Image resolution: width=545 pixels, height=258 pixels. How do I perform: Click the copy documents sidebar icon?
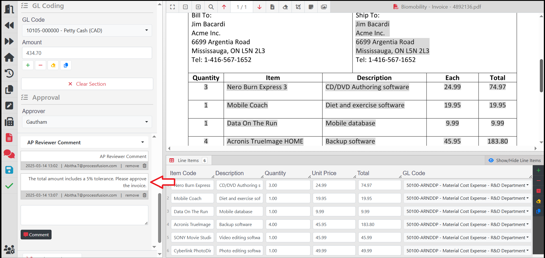pos(9,89)
